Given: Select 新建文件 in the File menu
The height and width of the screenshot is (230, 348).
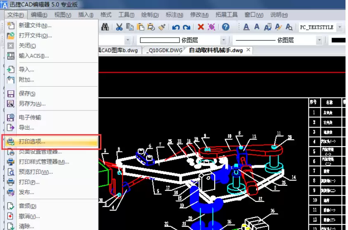Looking at the screenshot, I should pyautogui.click(x=35, y=26).
